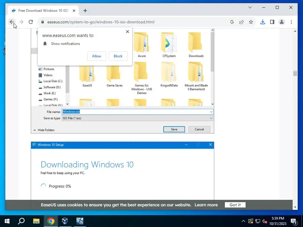Open File Explorer from the taskbar
The height and width of the screenshot is (227, 303).
tap(36, 221)
